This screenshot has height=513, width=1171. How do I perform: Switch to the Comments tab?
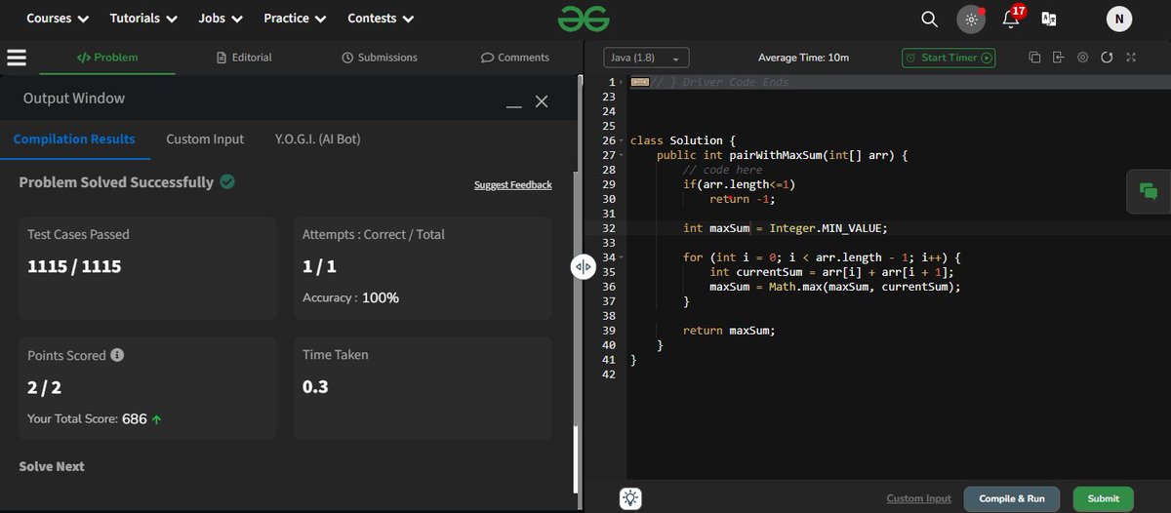click(x=515, y=58)
